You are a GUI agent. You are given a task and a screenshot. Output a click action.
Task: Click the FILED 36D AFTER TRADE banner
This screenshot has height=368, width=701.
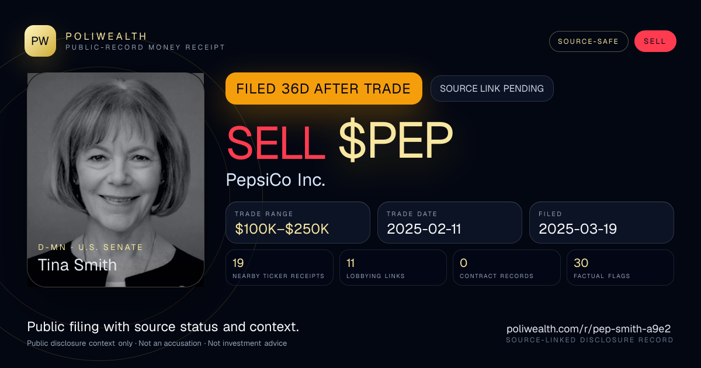[324, 89]
